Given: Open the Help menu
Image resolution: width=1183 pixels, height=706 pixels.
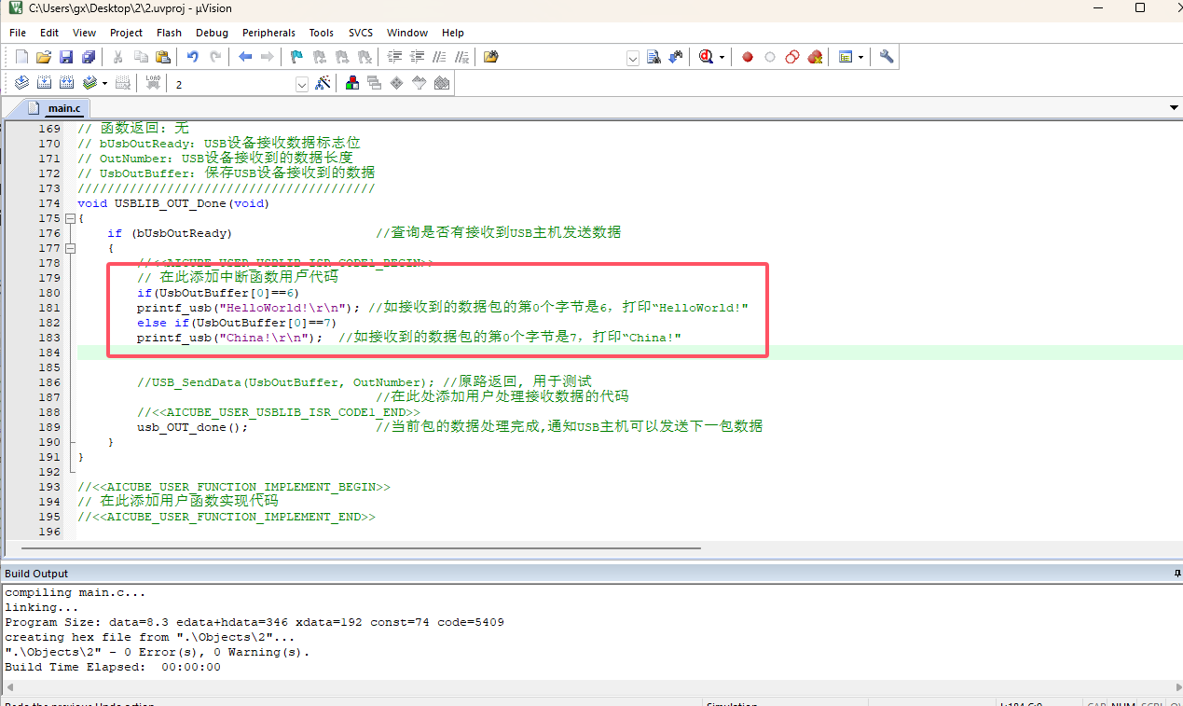Looking at the screenshot, I should pos(453,33).
